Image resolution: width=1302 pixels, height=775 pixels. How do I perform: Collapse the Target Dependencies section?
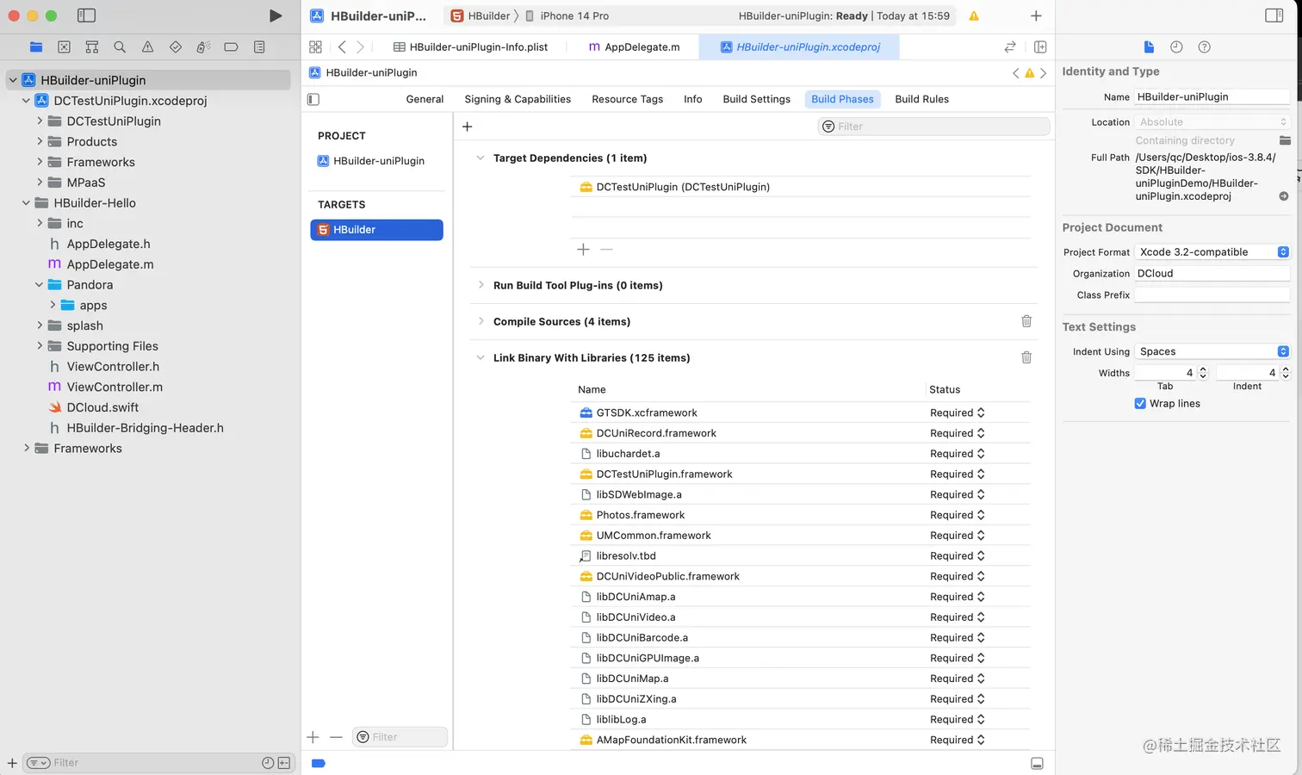[x=480, y=158]
